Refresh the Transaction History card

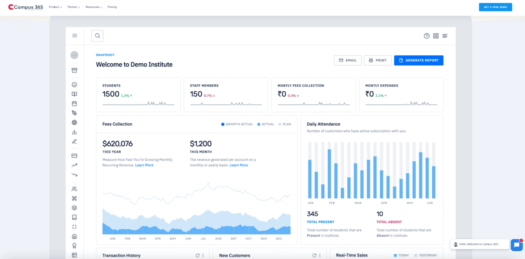[x=198, y=256]
